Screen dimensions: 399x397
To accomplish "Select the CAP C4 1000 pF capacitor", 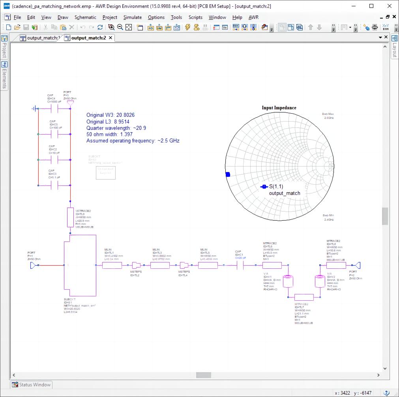I will [x=54, y=109].
